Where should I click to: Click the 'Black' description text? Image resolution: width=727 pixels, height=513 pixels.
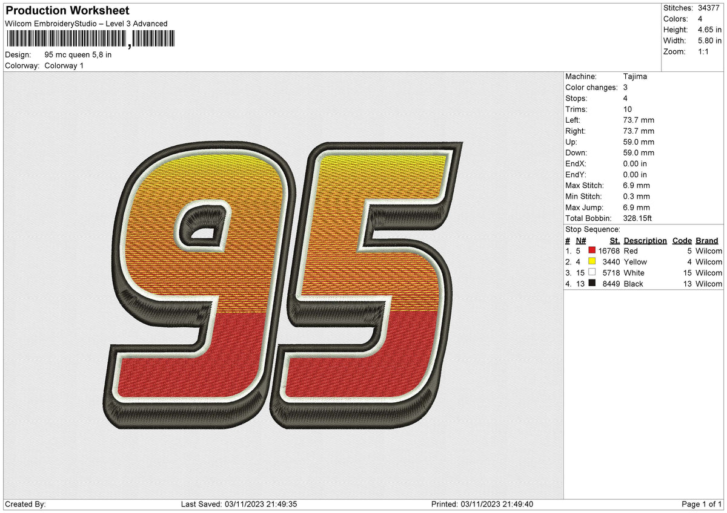633,283
